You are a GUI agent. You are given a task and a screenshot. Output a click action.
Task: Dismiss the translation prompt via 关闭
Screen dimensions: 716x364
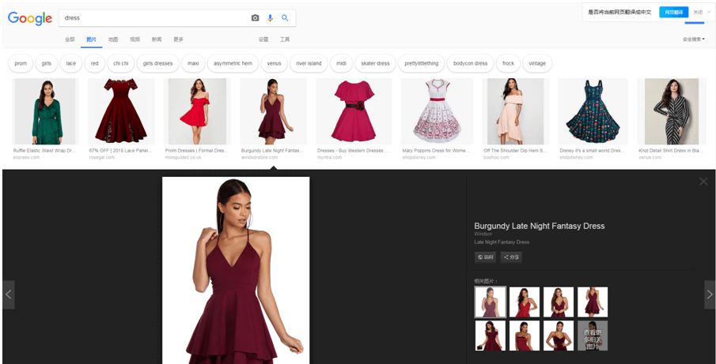698,13
